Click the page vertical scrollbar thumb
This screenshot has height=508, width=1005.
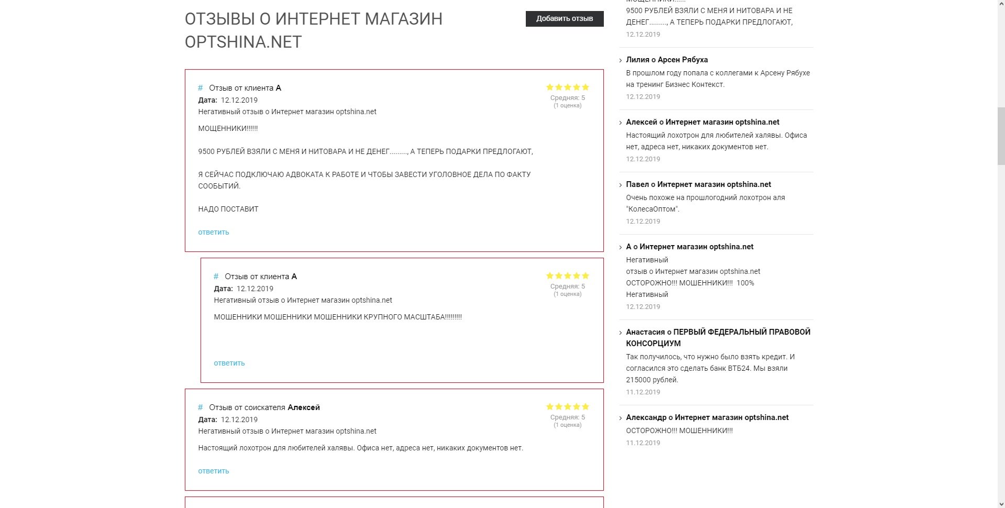[x=1000, y=136]
